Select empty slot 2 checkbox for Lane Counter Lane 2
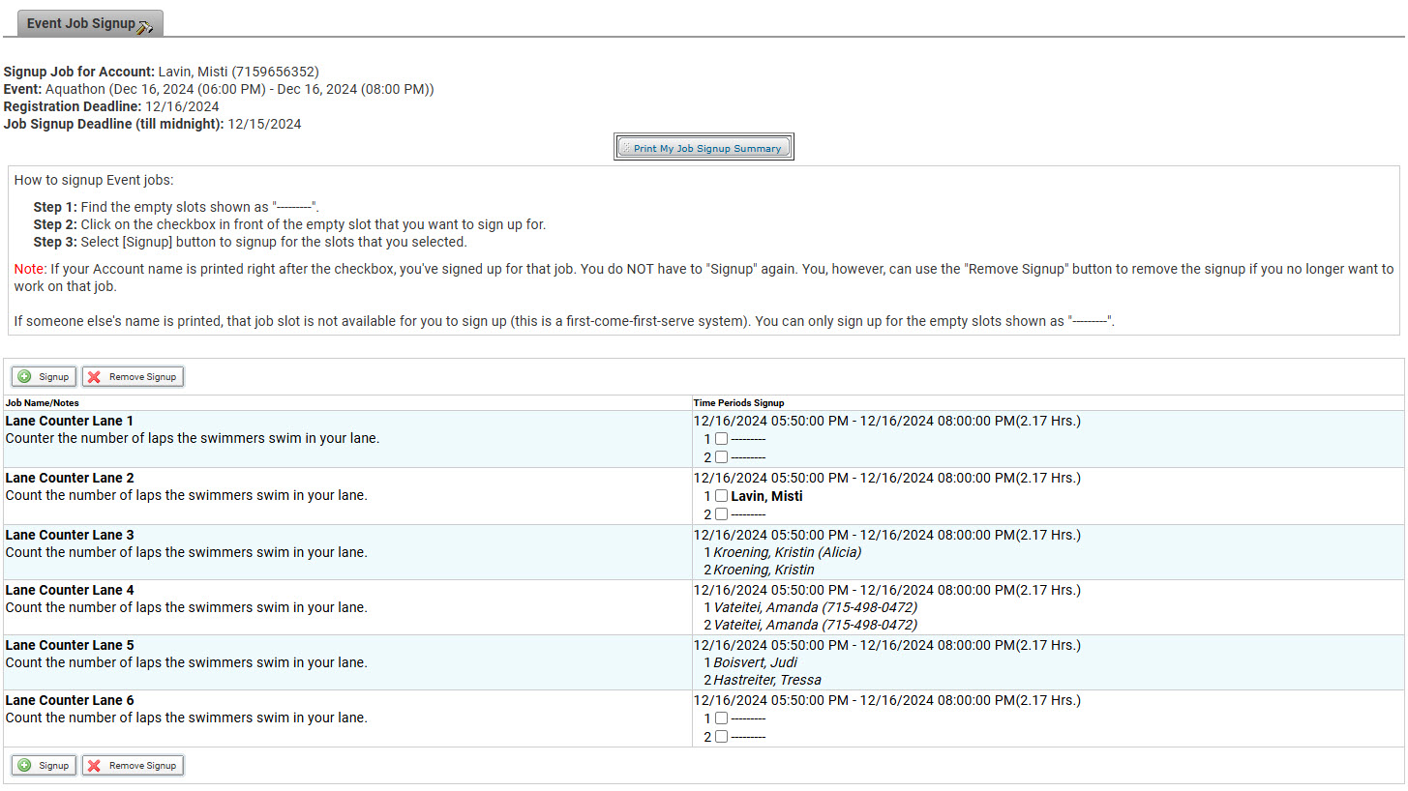This screenshot has height=791, width=1408. pyautogui.click(x=721, y=514)
